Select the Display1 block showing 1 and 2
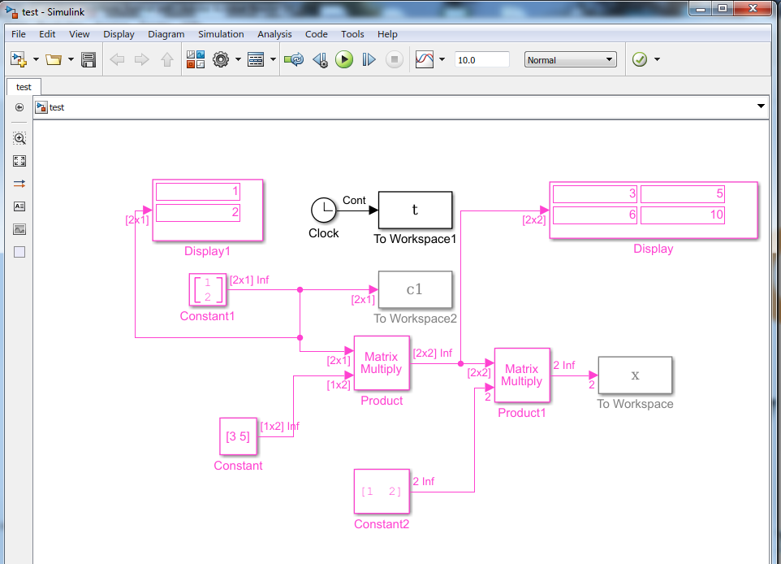The image size is (781, 564). coord(208,210)
